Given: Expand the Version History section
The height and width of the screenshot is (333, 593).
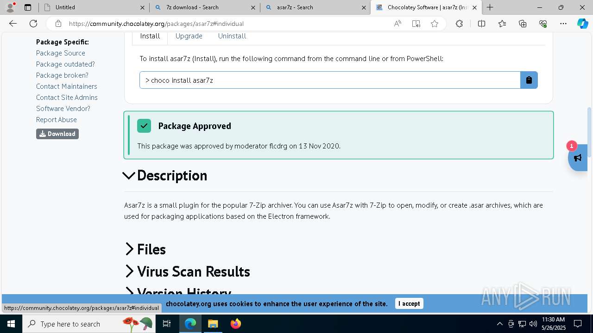Looking at the screenshot, I should (x=178, y=291).
